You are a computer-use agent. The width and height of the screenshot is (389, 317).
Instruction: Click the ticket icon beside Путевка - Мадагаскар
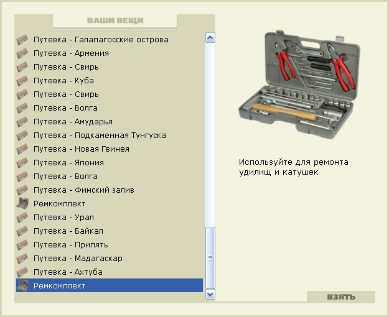22,259
